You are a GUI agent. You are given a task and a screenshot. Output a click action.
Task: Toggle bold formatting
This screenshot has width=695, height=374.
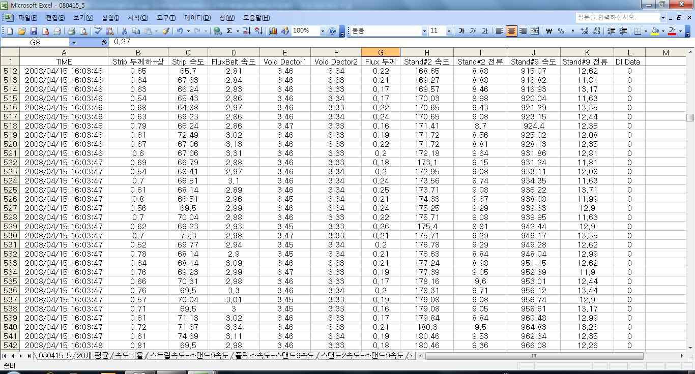point(461,31)
